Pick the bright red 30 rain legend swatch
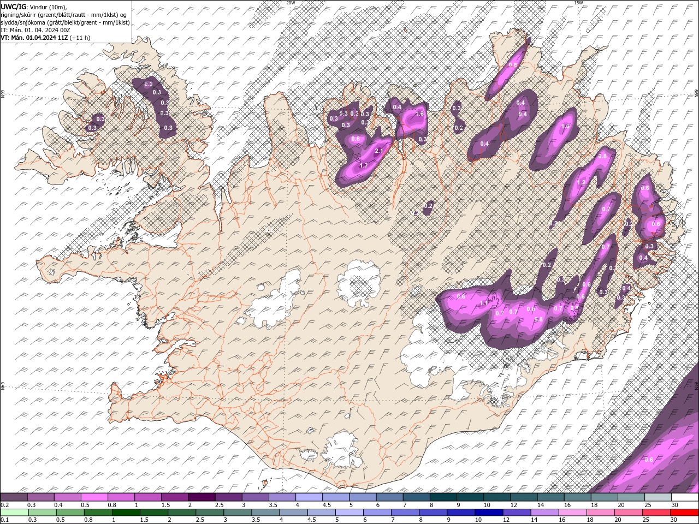 click(x=684, y=513)
